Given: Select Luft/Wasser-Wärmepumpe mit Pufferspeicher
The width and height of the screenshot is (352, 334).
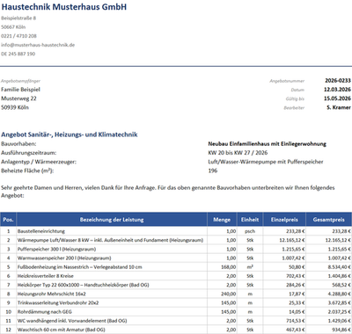Looking at the screenshot, I should pos(266,162).
